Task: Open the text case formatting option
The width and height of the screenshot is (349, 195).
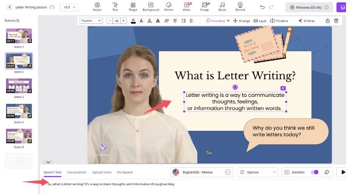Action: pos(167,21)
